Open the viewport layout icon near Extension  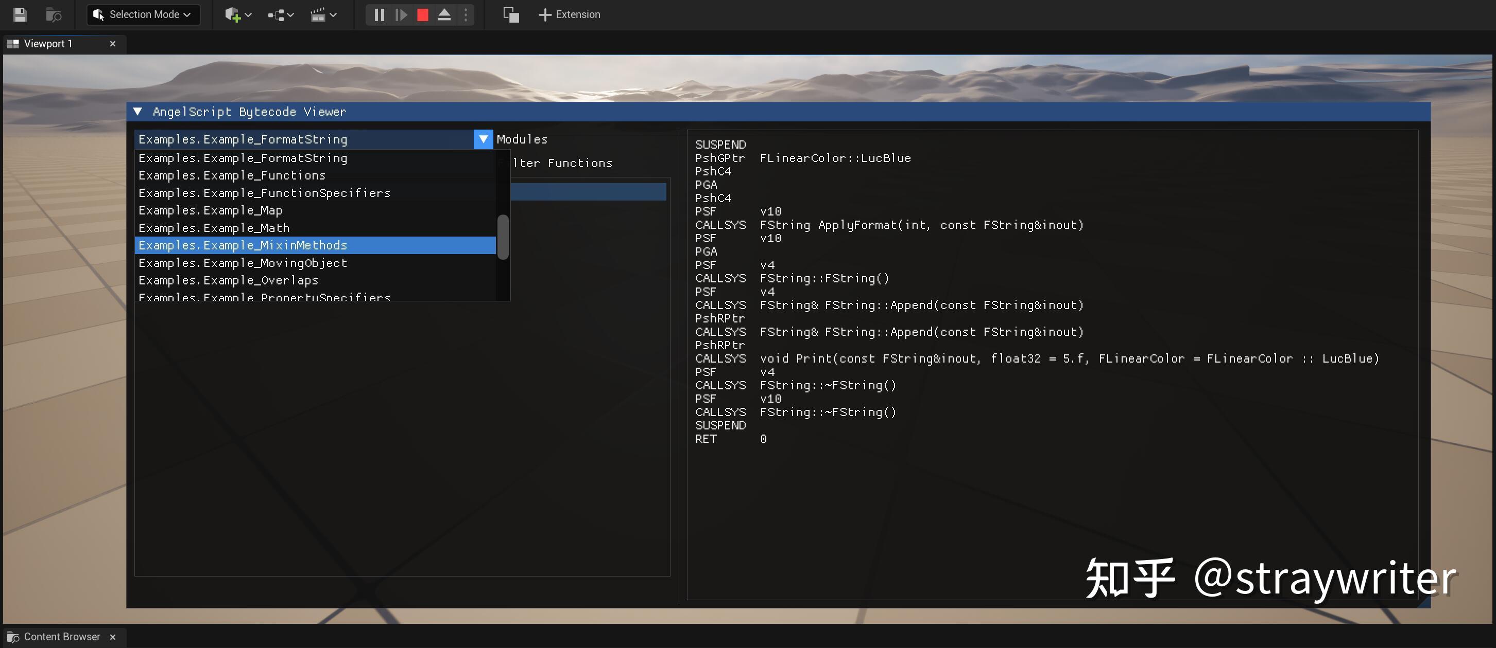click(x=510, y=14)
